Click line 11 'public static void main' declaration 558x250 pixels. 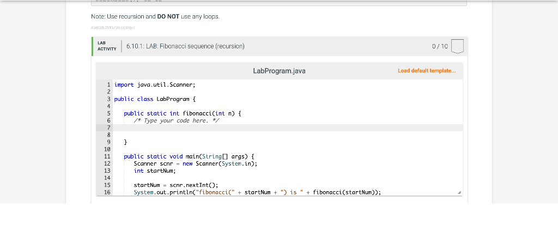click(x=189, y=156)
